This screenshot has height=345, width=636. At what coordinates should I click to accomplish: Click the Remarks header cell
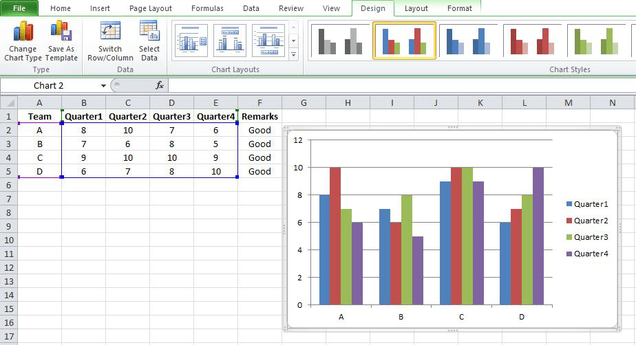coord(259,117)
